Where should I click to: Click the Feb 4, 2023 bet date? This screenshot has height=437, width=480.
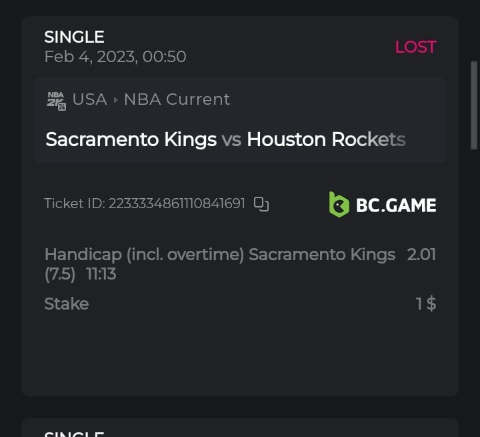click(115, 57)
